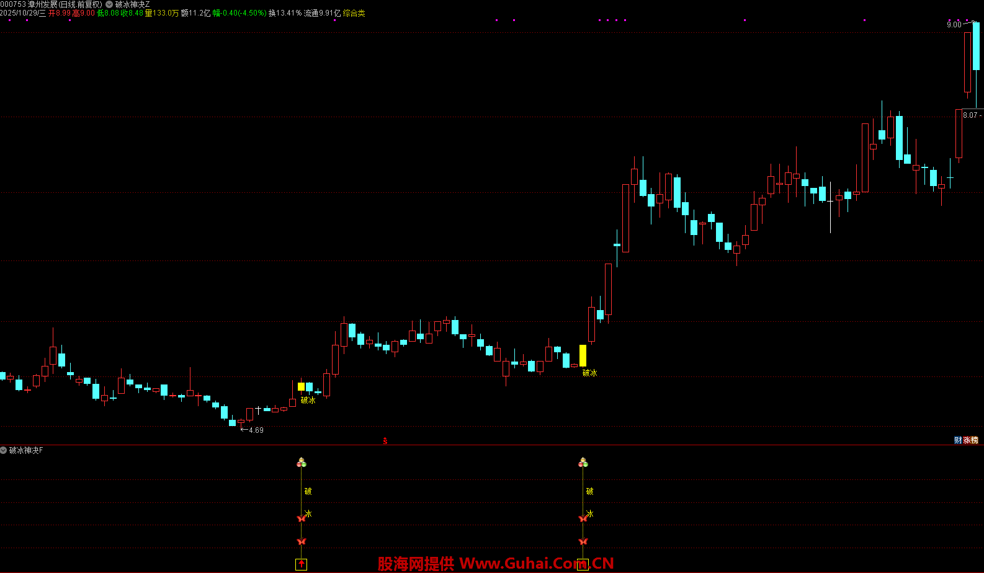Expand the 破冰神决Z indicator dropdown

pos(109,4)
